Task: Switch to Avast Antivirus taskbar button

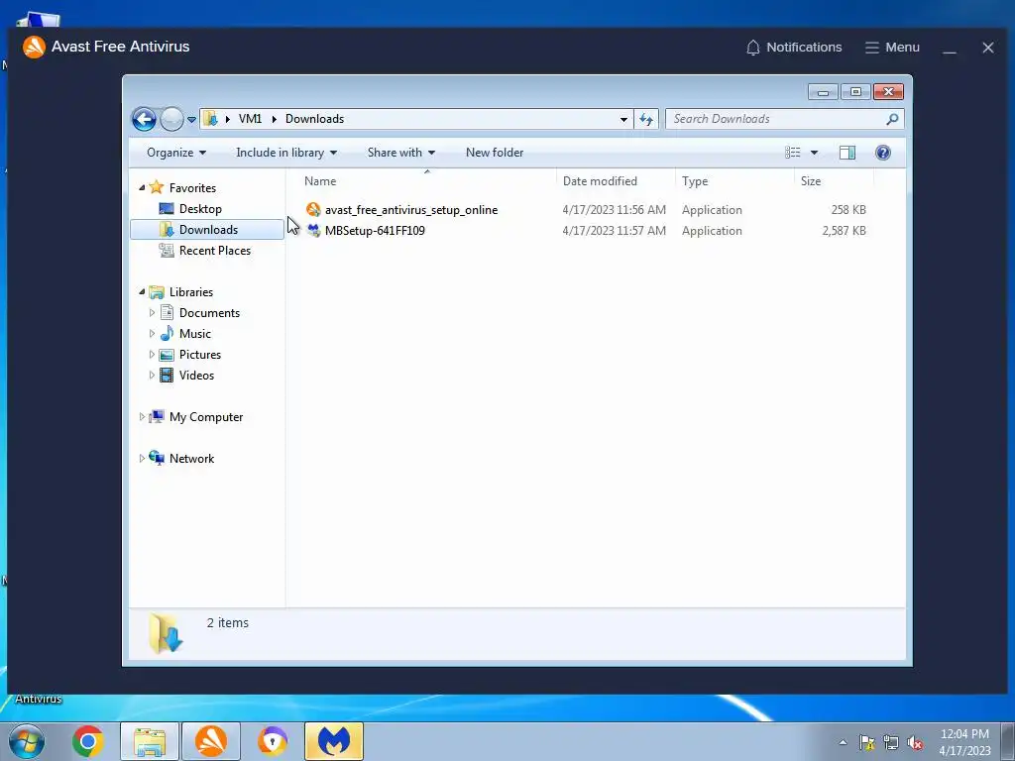Action: 211,741
